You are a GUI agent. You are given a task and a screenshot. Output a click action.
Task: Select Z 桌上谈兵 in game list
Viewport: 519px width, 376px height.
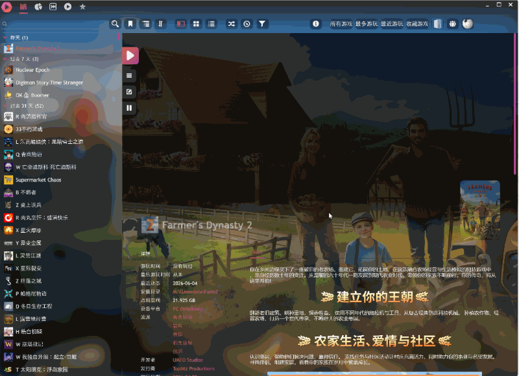pyautogui.click(x=60, y=205)
